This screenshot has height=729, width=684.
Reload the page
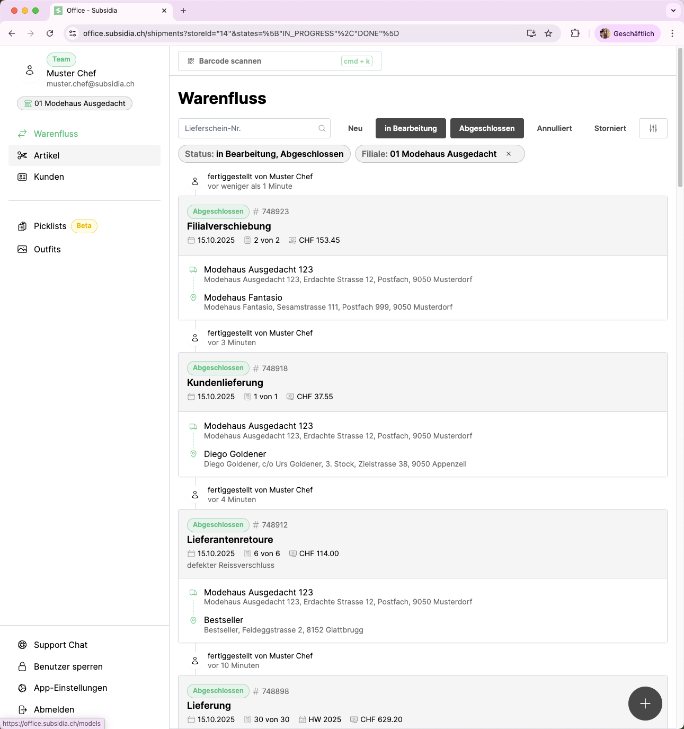[50, 33]
